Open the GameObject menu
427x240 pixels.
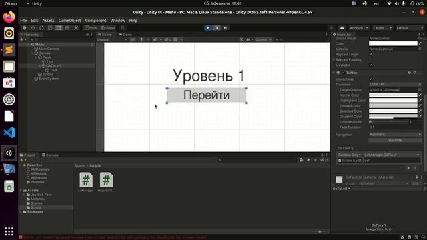tap(69, 21)
